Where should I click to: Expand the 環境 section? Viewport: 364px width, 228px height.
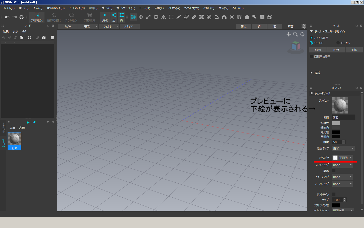(x=311, y=73)
